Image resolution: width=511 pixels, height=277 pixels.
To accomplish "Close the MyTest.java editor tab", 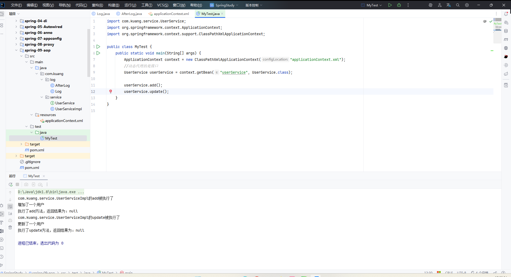I will point(222,14).
